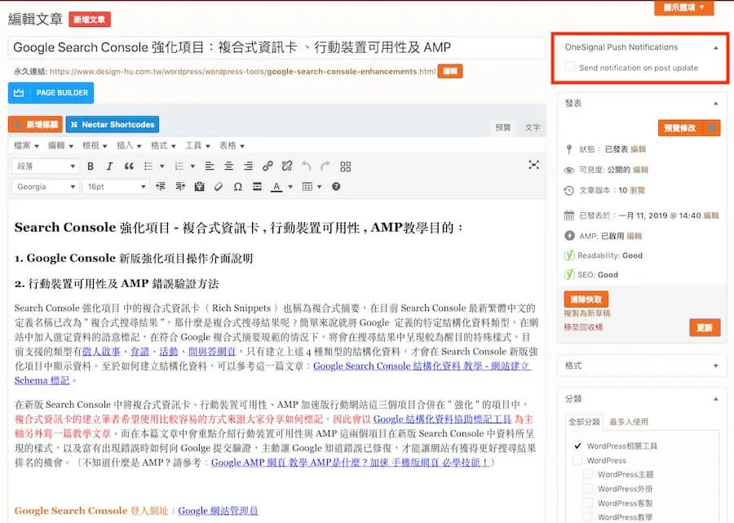The height and width of the screenshot is (523, 734).
Task: Open the 16pt font size dropdown
Action: 115,187
